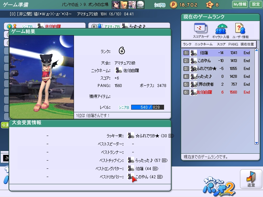
Task: Click the cat icon beside nickname 佐伯由羅 in results
Action: tap(118, 70)
